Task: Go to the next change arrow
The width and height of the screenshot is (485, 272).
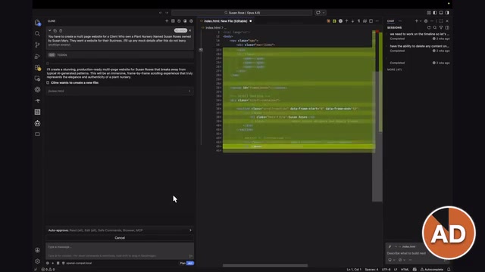Action: tap(352, 21)
